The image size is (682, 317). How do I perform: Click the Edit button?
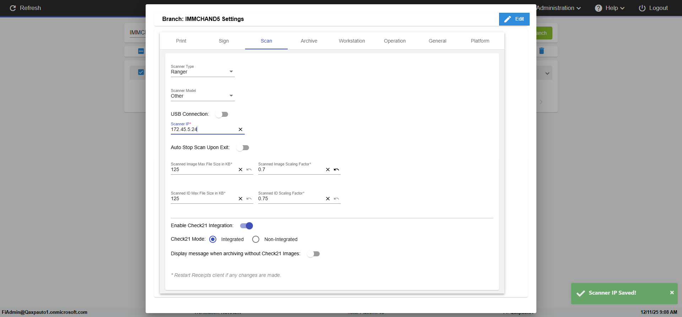point(514,19)
